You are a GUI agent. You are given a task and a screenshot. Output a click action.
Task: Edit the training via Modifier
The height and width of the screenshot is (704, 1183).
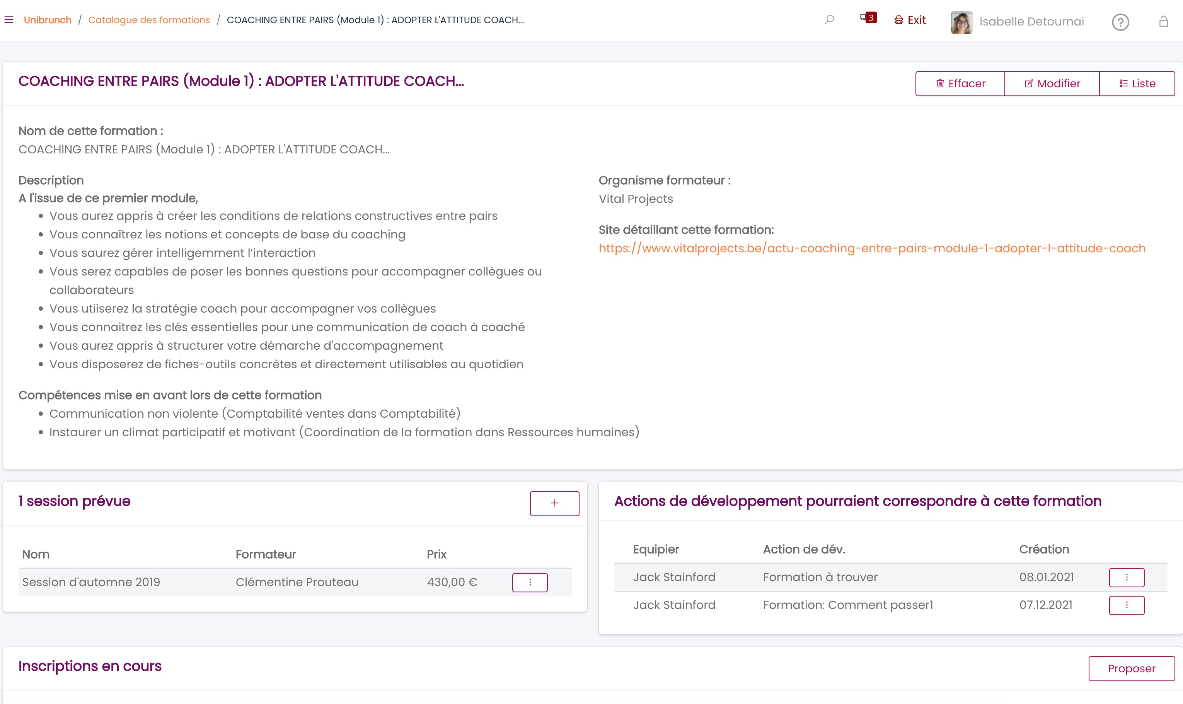tap(1052, 83)
